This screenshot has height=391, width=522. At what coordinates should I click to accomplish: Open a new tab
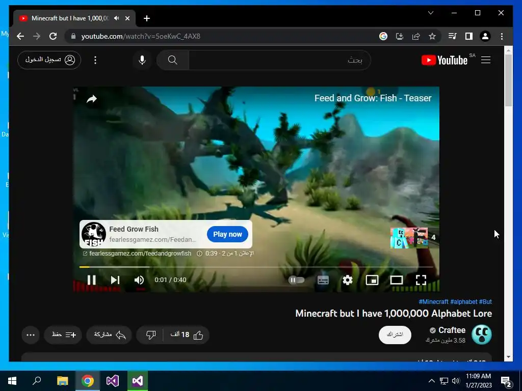[147, 18]
